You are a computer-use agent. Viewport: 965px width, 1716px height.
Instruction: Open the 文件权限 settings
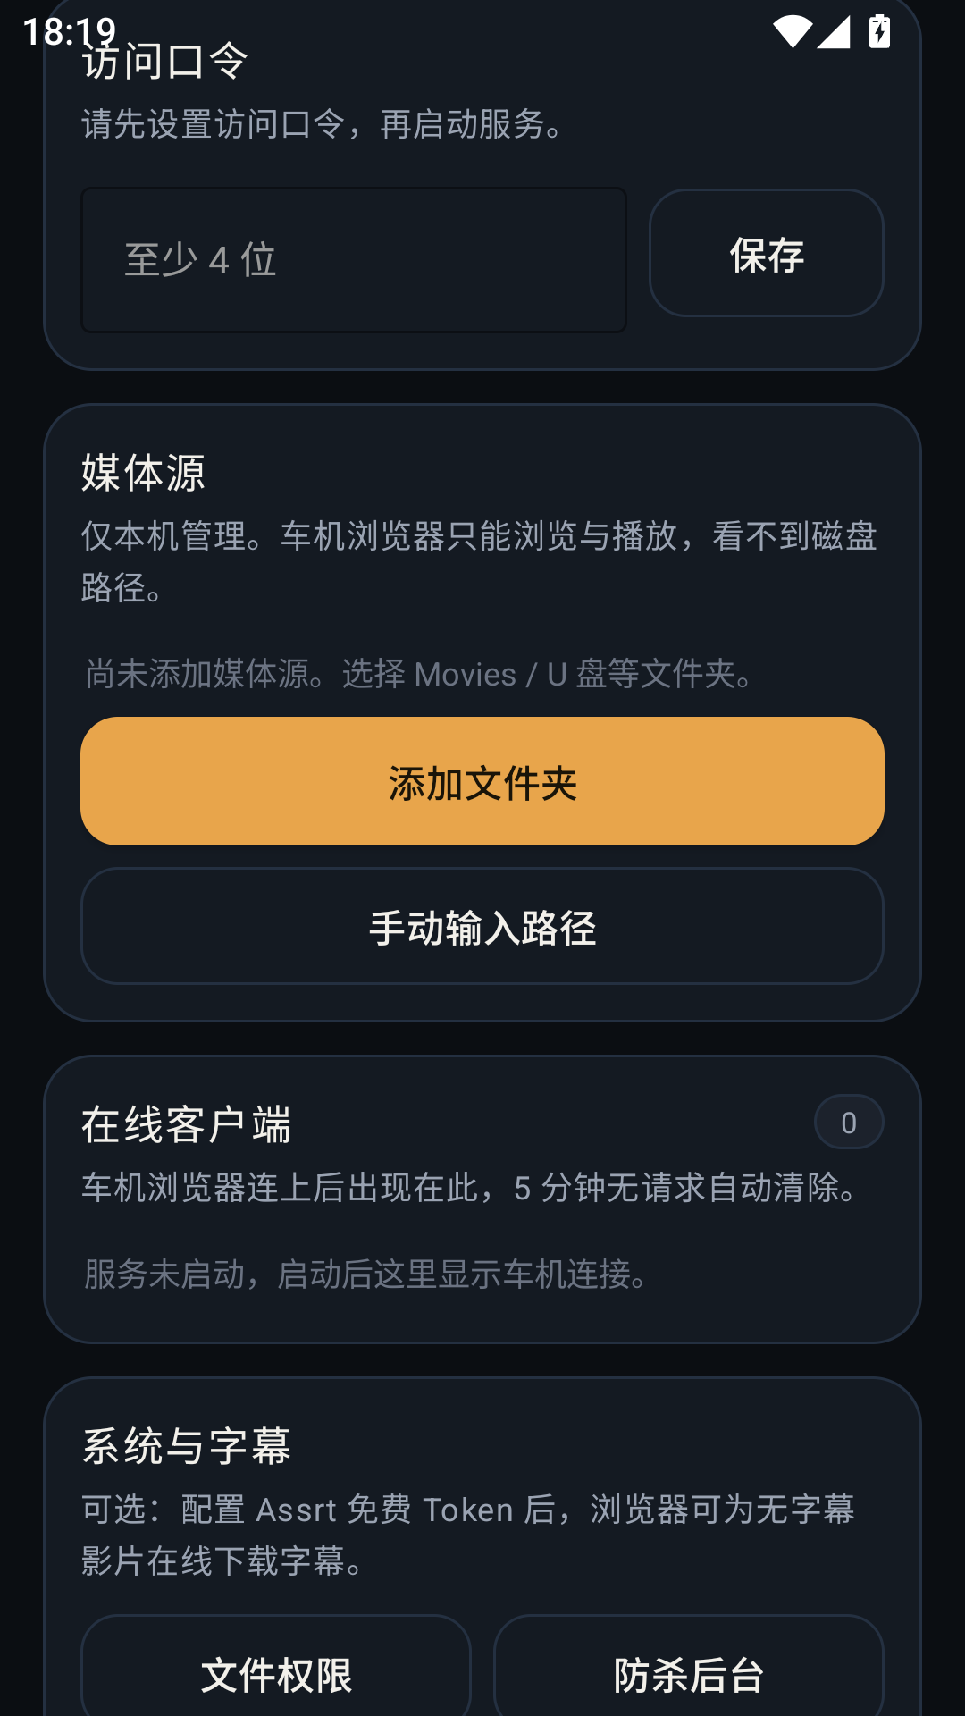pyautogui.click(x=276, y=1671)
